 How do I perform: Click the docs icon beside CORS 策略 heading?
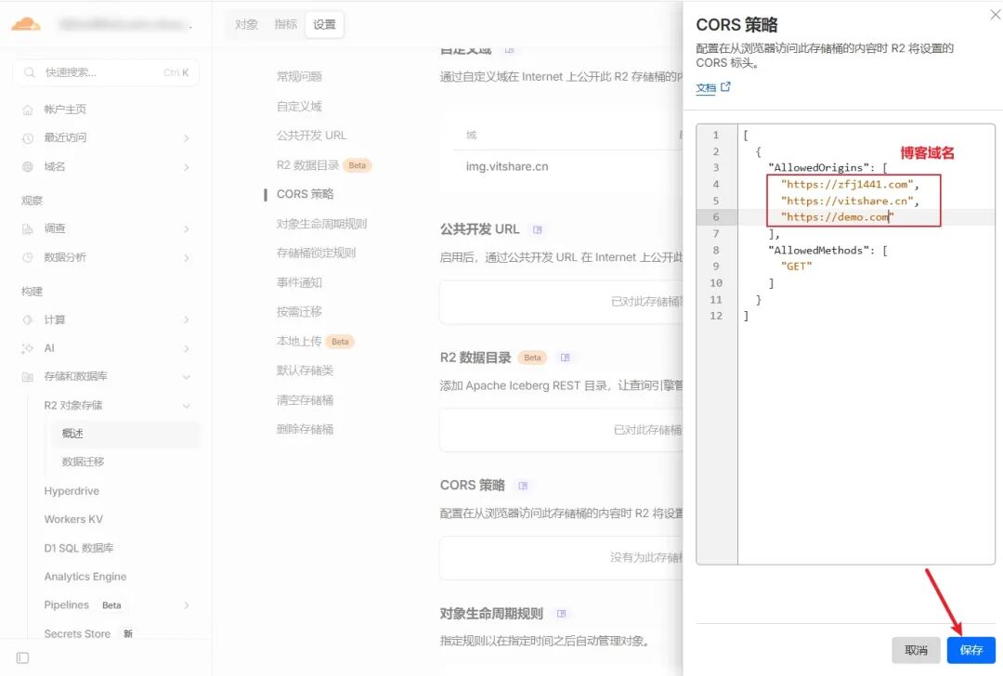point(523,486)
